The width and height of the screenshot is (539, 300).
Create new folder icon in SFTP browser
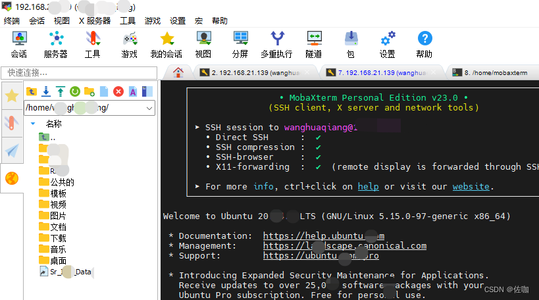click(90, 91)
